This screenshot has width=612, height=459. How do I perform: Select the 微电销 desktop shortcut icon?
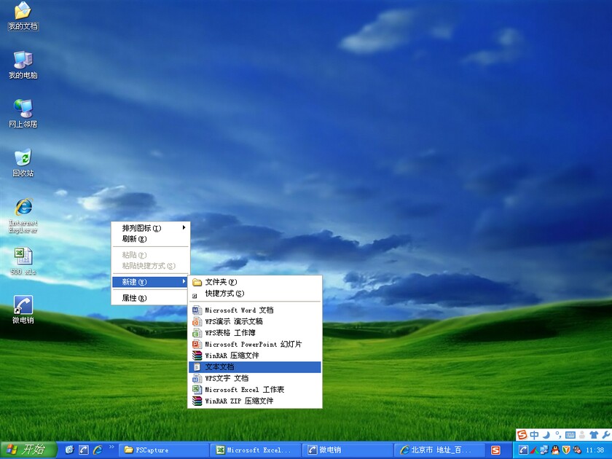23,310
